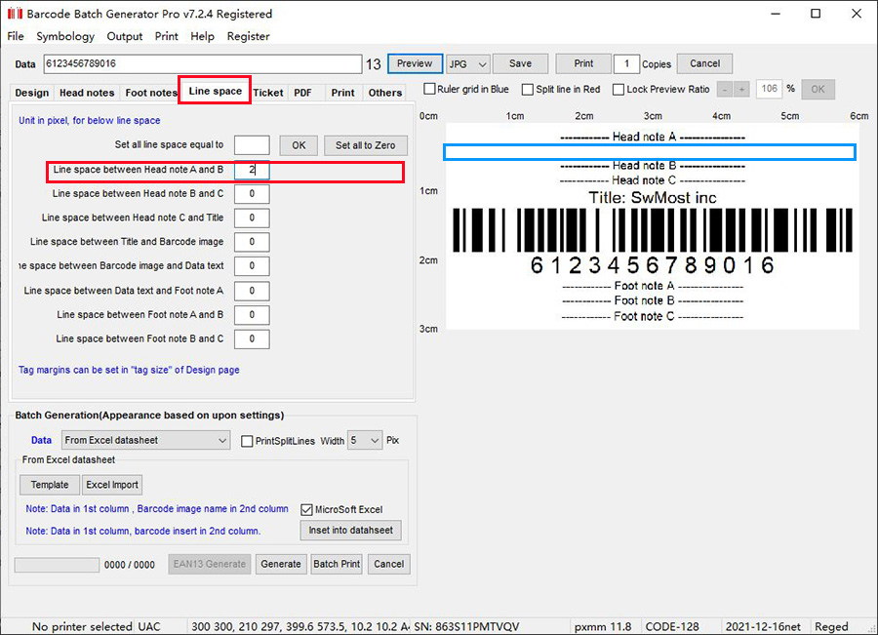Click the Reged status bar entry
The height and width of the screenshot is (635, 878).
point(831,626)
